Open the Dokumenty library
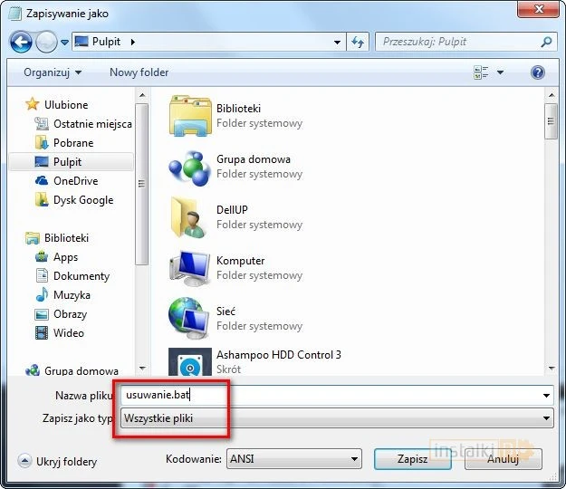 [81, 276]
